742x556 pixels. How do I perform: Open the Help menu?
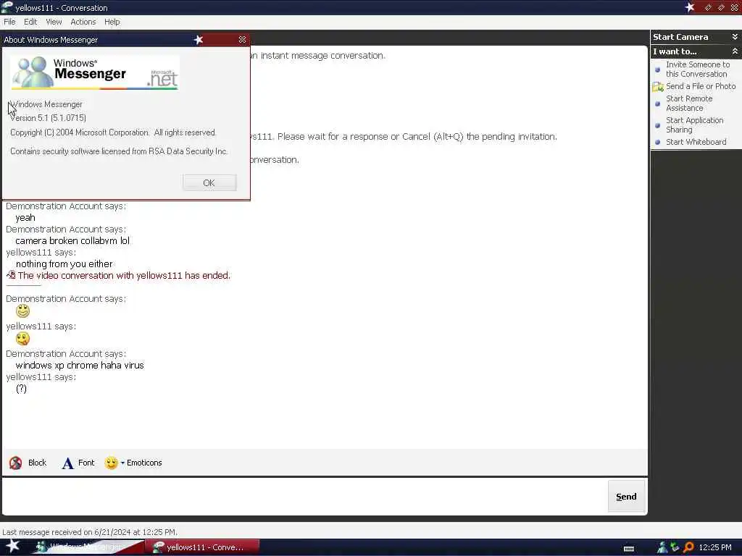click(x=112, y=22)
